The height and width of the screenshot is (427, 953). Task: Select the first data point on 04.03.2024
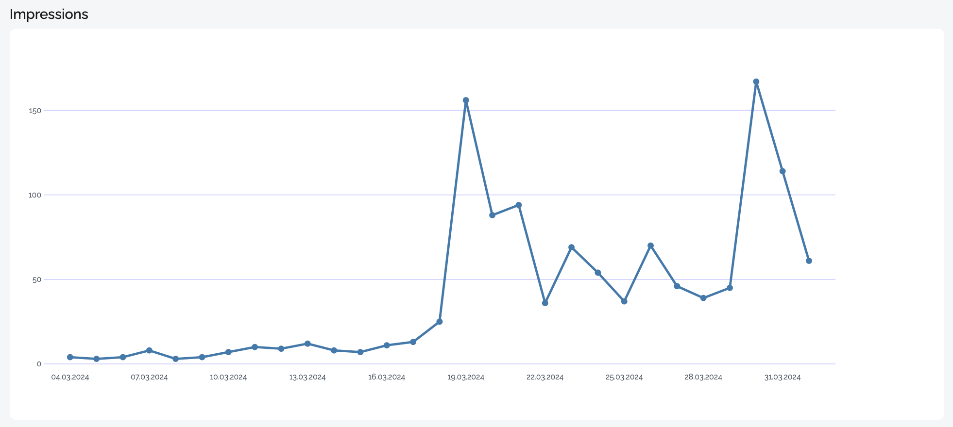[70, 357]
